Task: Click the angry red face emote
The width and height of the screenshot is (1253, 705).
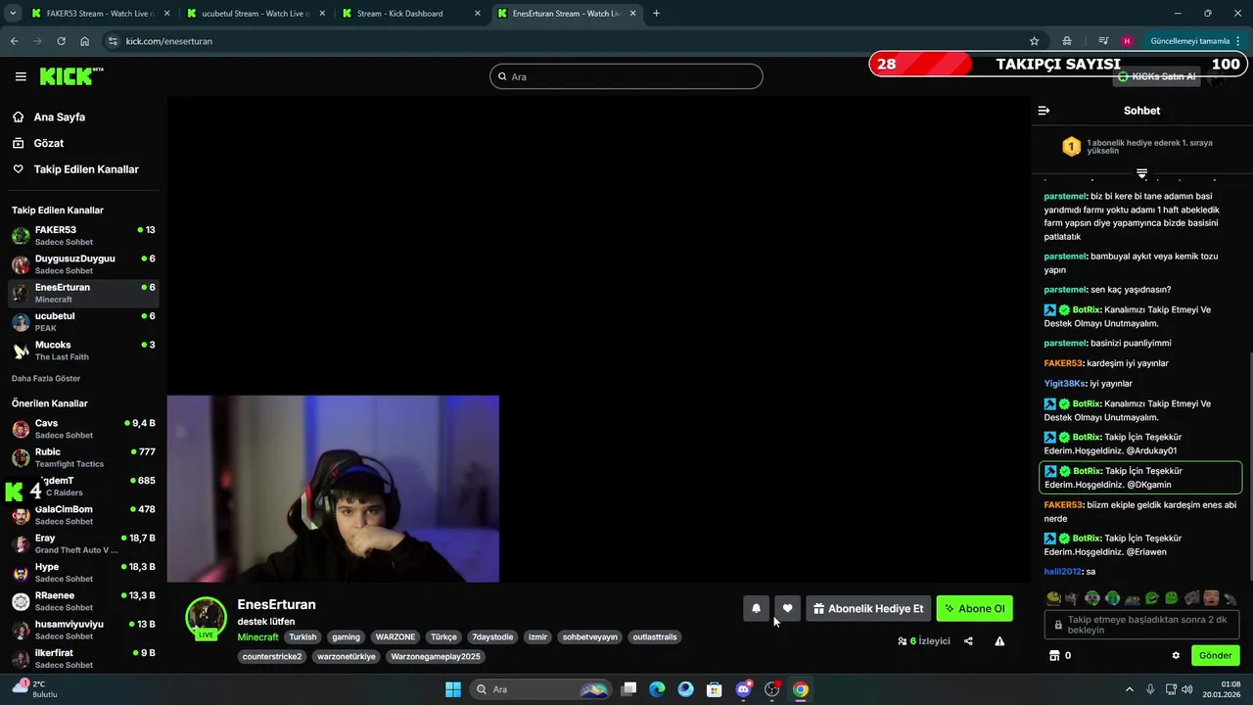Action: 1211,598
